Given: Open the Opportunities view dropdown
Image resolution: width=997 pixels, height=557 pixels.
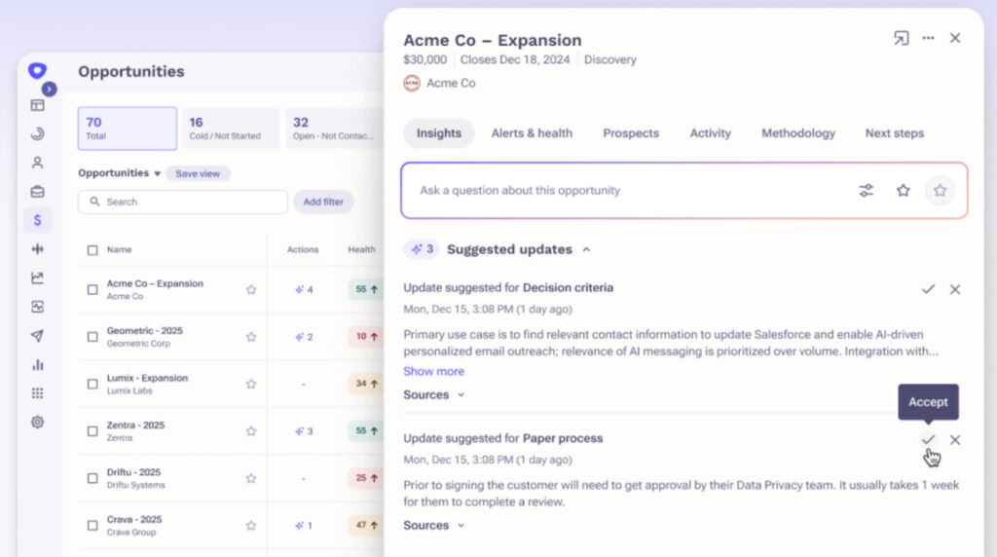Looking at the screenshot, I should (x=120, y=173).
